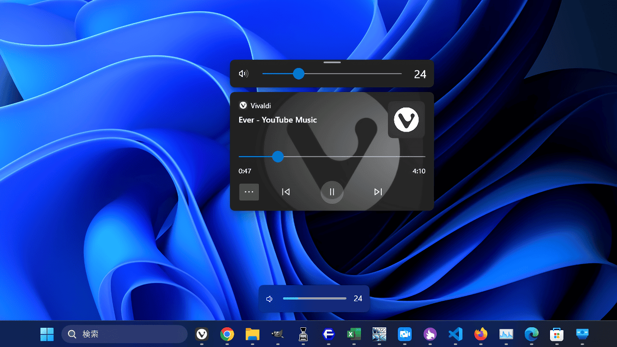
Task: Seek with the track progress slider thumb
Action: [x=278, y=157]
